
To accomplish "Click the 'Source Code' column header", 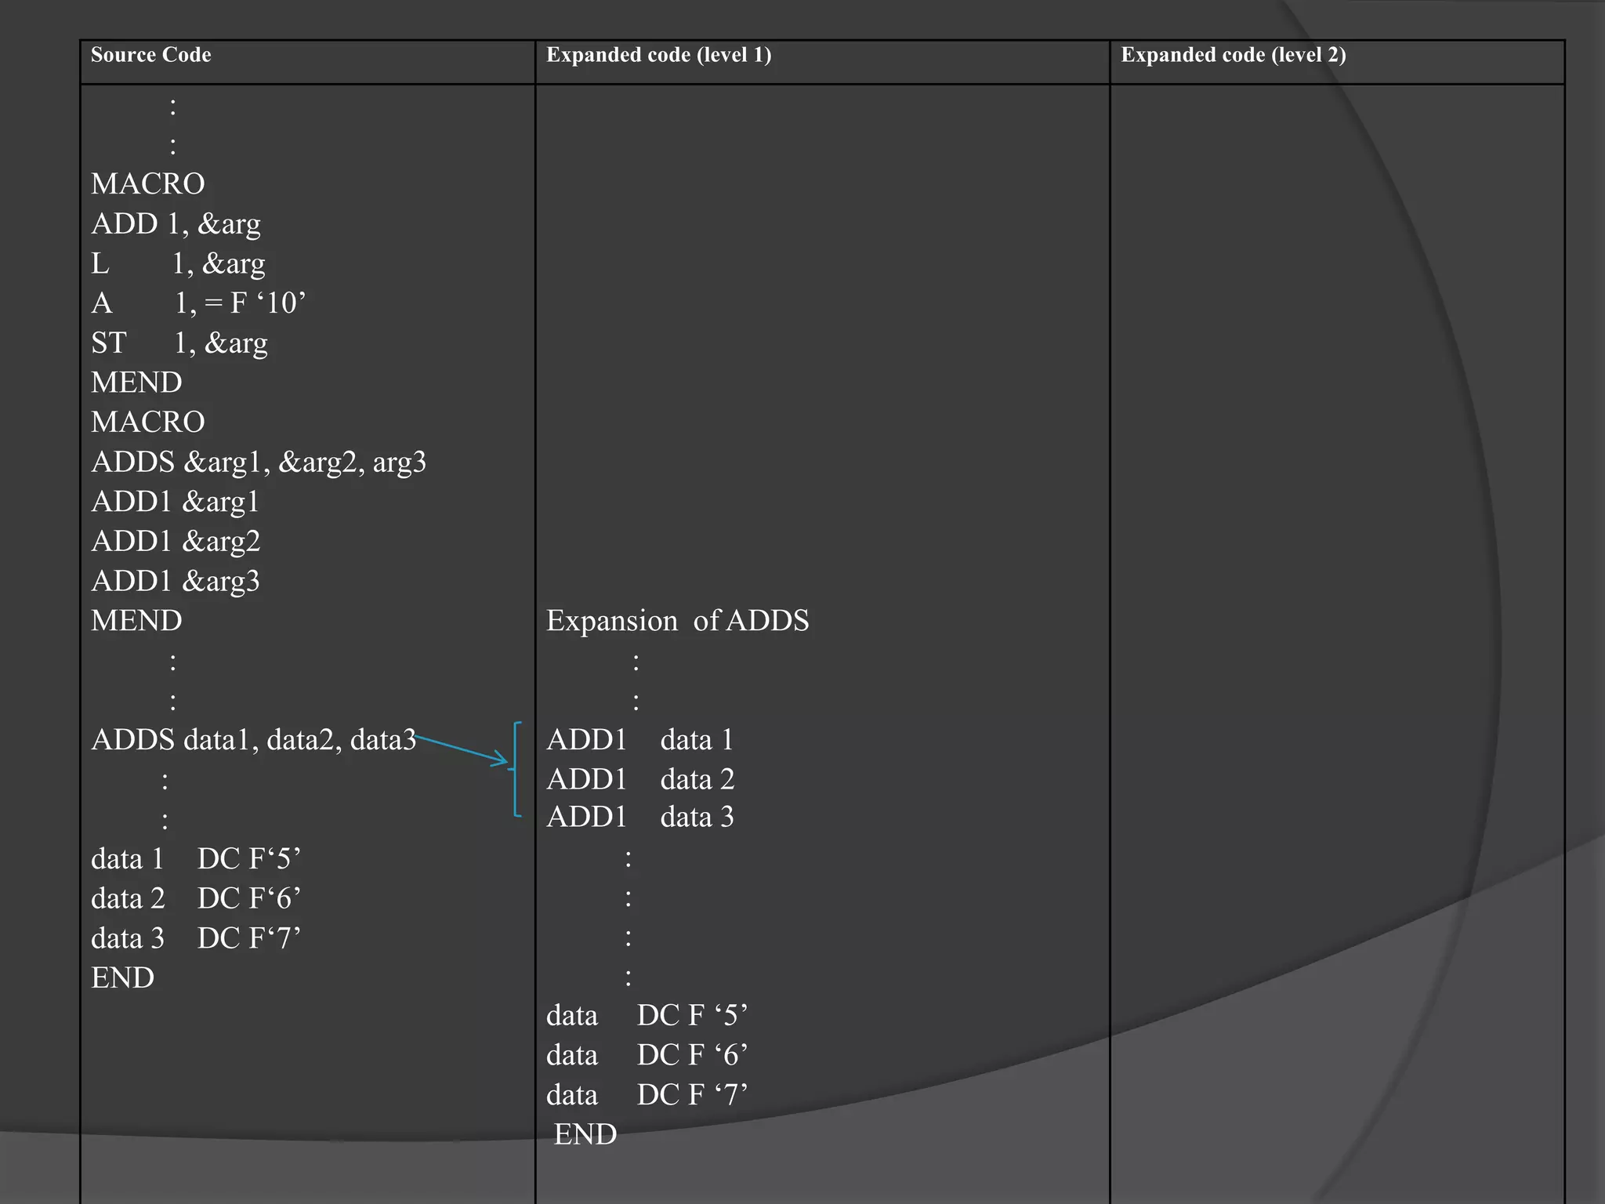I will coord(150,55).
